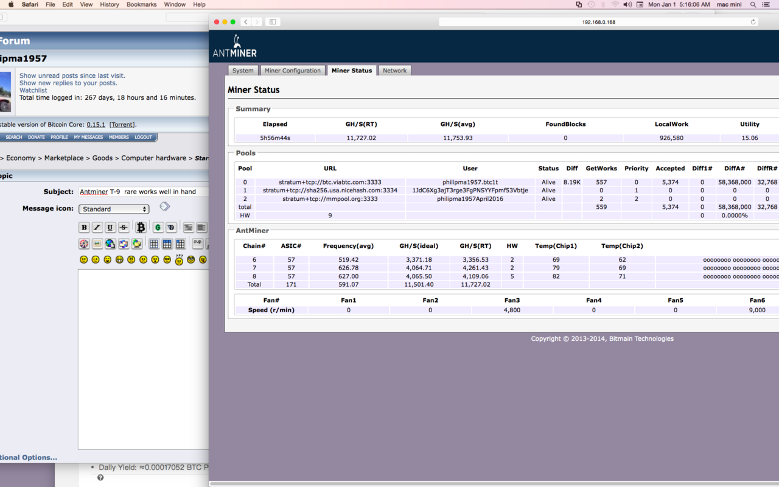This screenshot has width=779, height=487.
Task: Insert image icon in forum editor
Action: 97,243
